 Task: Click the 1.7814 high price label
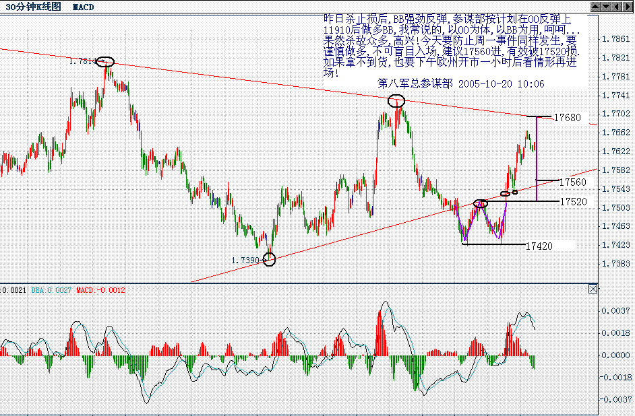tap(82, 61)
